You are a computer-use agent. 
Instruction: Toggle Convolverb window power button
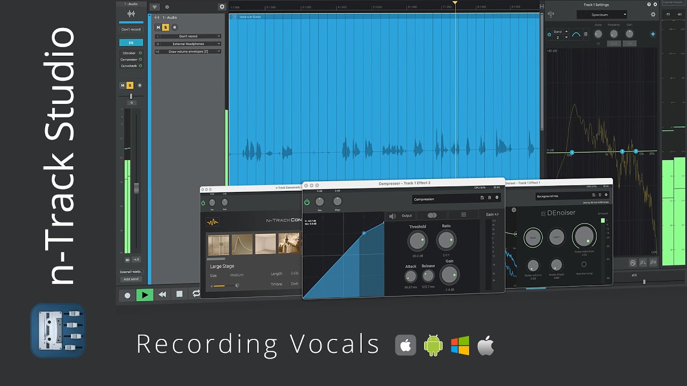203,203
